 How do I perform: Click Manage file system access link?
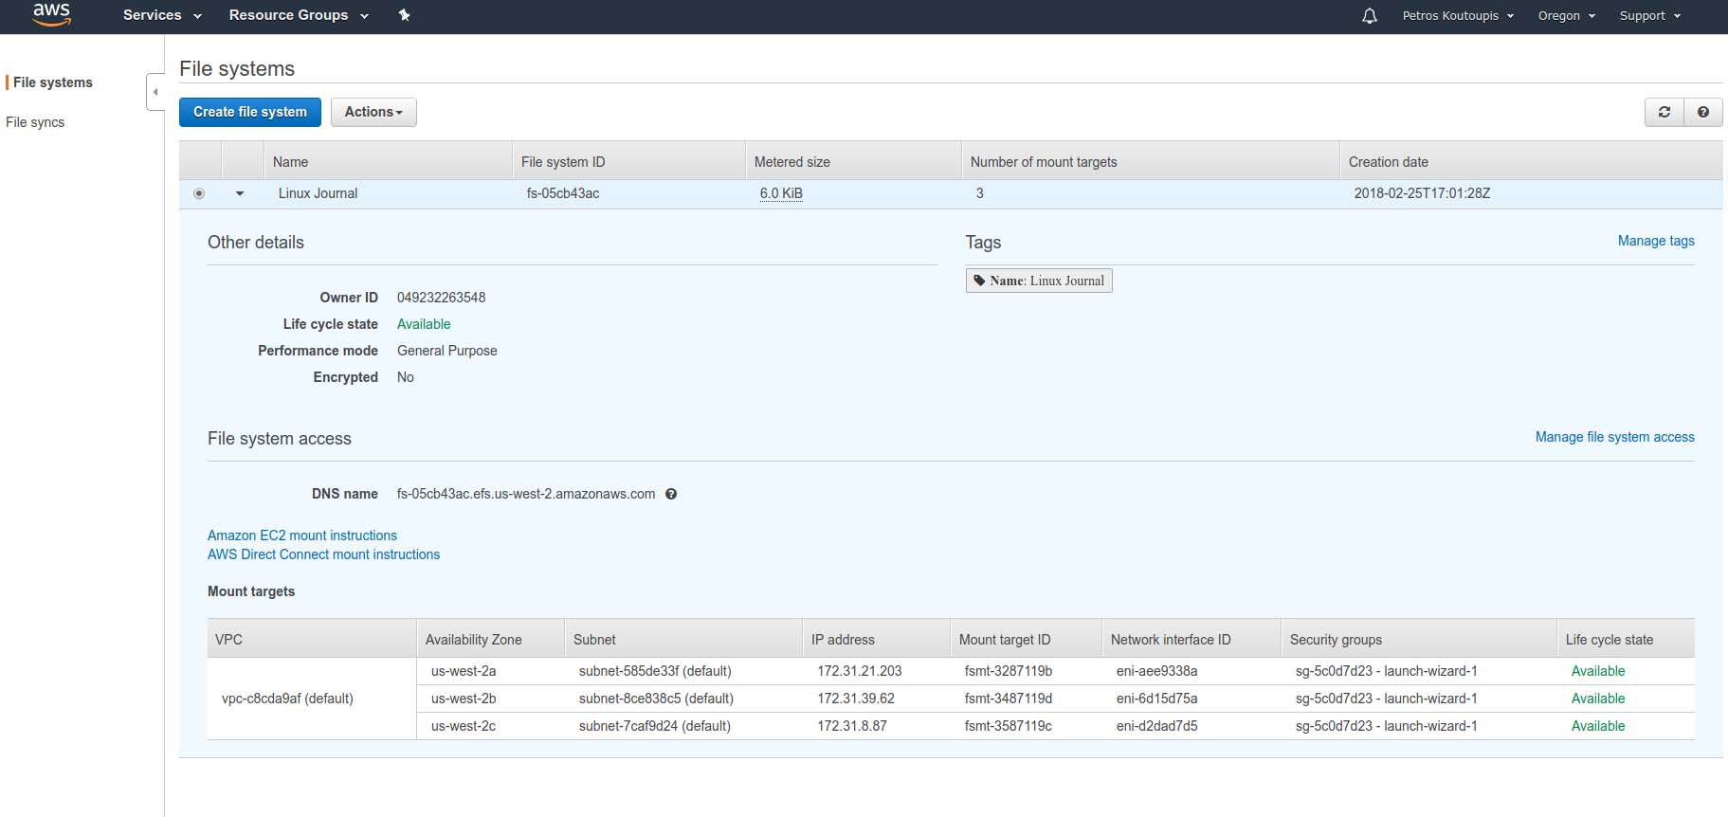[x=1614, y=437]
